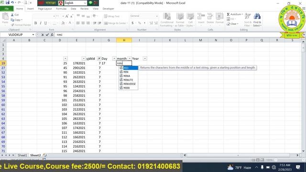The height and width of the screenshot is (172, 306).
Task: Apply Comma Style
Action: 144,23
